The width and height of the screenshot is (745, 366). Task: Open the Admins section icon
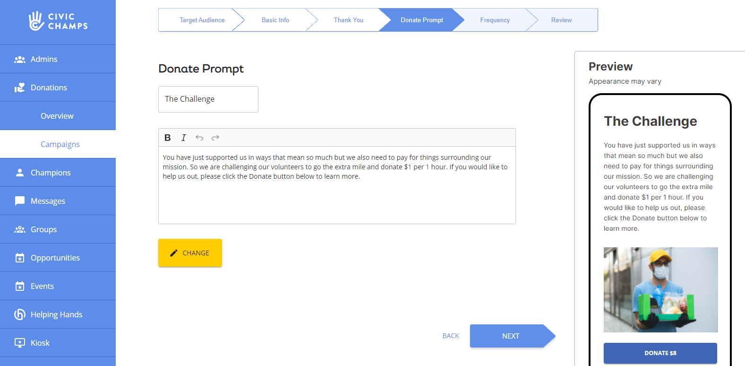(20, 59)
